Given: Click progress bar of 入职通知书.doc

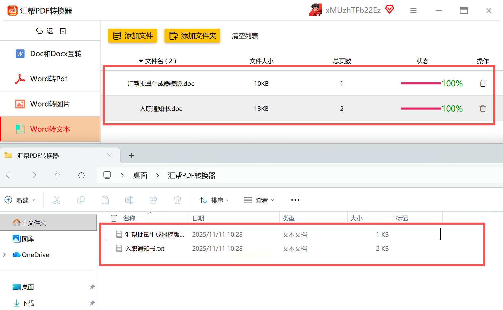Looking at the screenshot, I should click(421, 109).
